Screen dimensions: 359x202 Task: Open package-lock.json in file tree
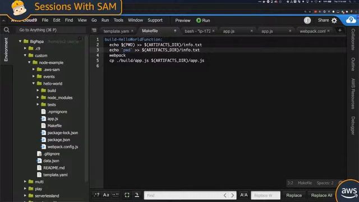click(x=62, y=132)
